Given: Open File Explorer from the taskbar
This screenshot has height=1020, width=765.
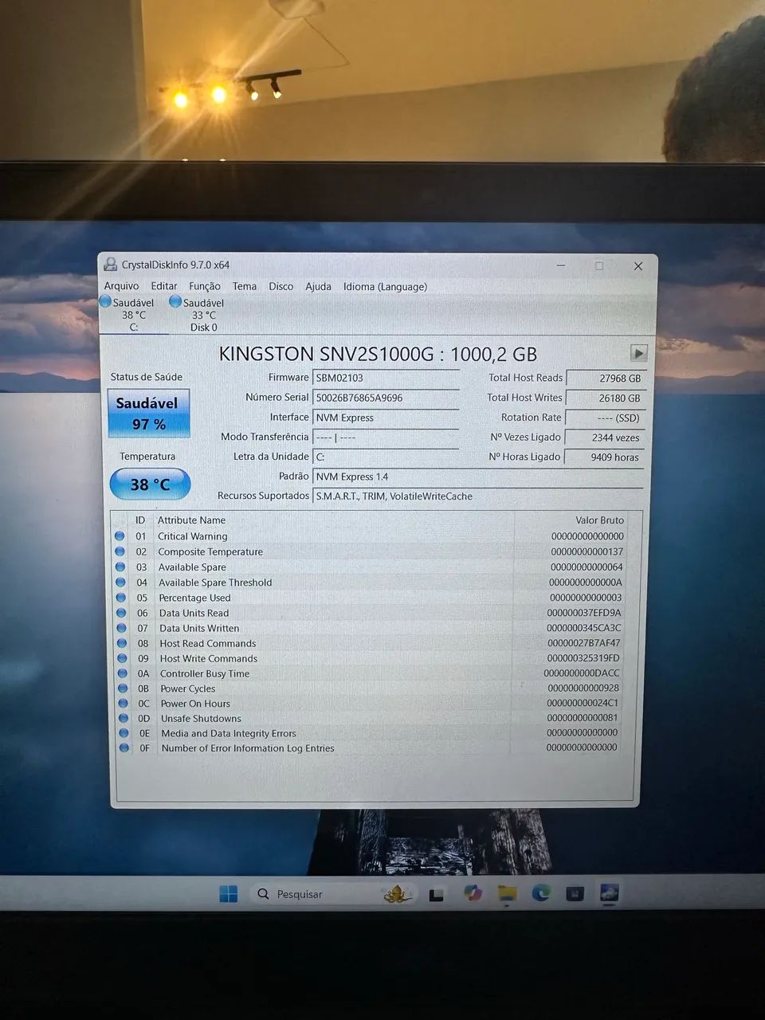Looking at the screenshot, I should pos(507,893).
